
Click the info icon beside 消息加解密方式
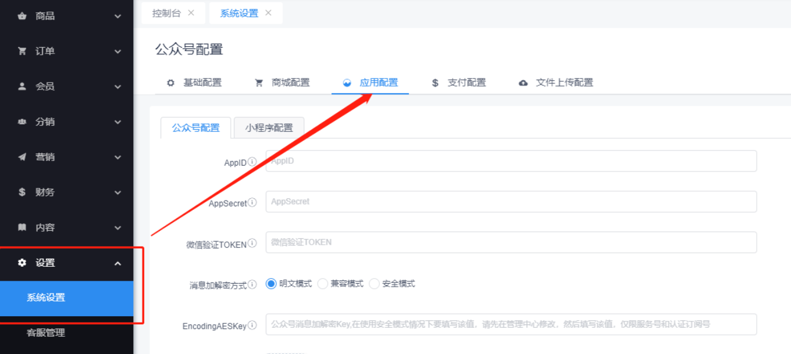(252, 285)
